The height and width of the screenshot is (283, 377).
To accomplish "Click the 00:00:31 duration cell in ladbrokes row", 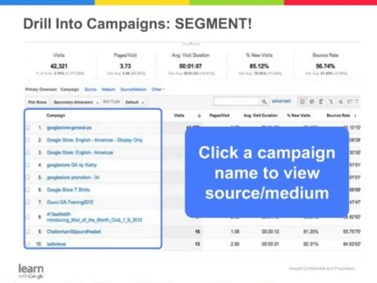I will click(270, 244).
